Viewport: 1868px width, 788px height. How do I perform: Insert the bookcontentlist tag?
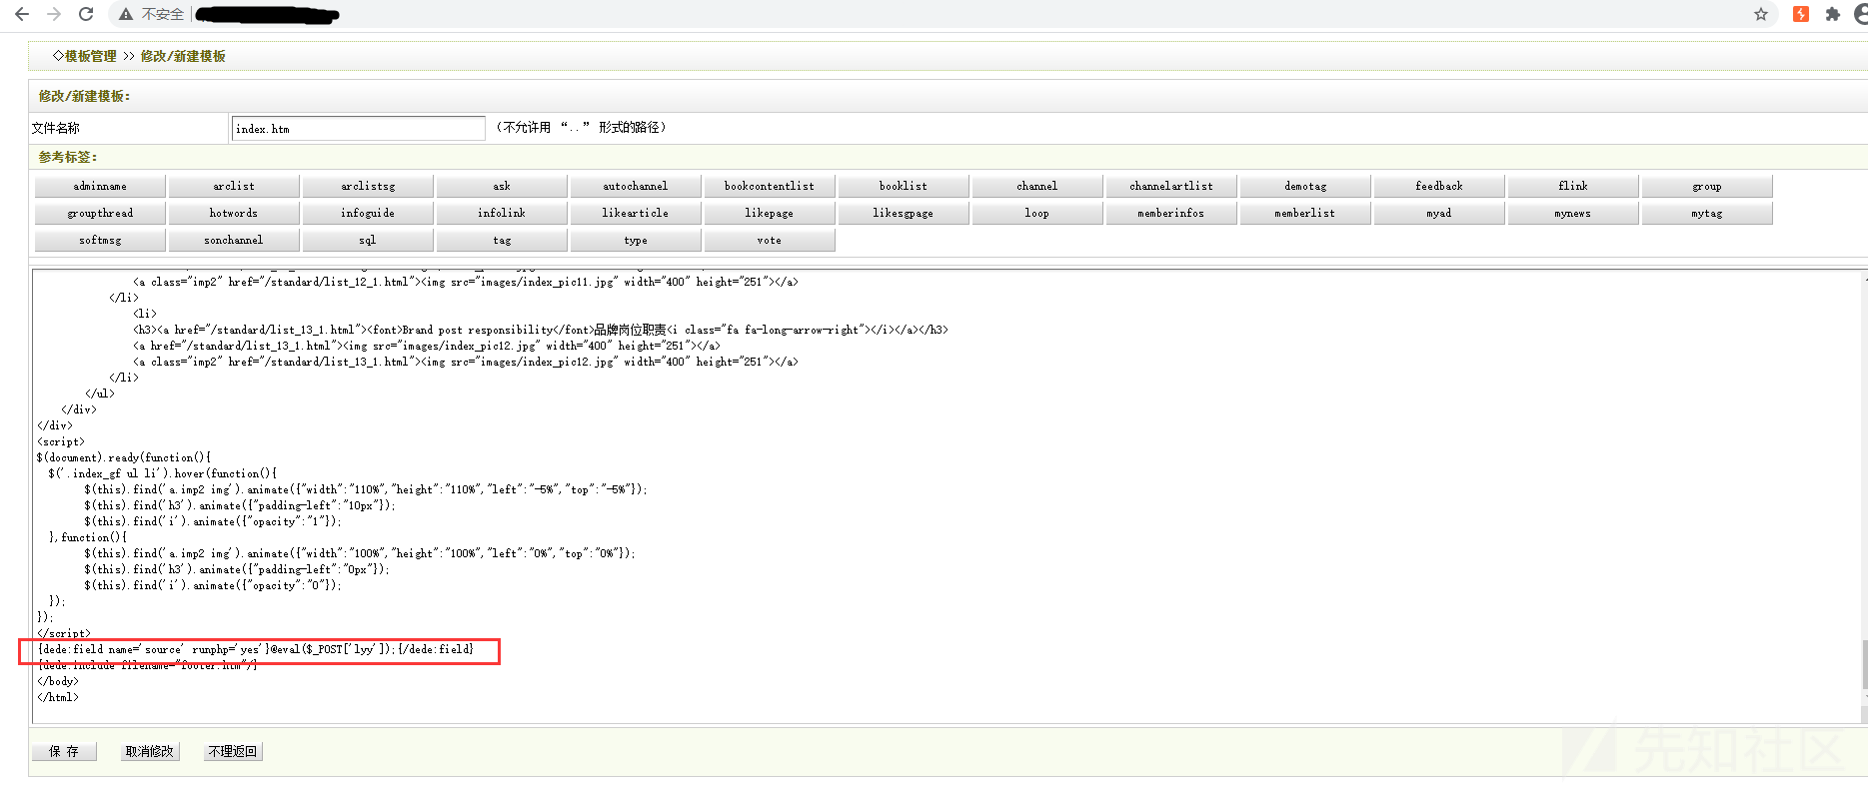[x=770, y=186]
